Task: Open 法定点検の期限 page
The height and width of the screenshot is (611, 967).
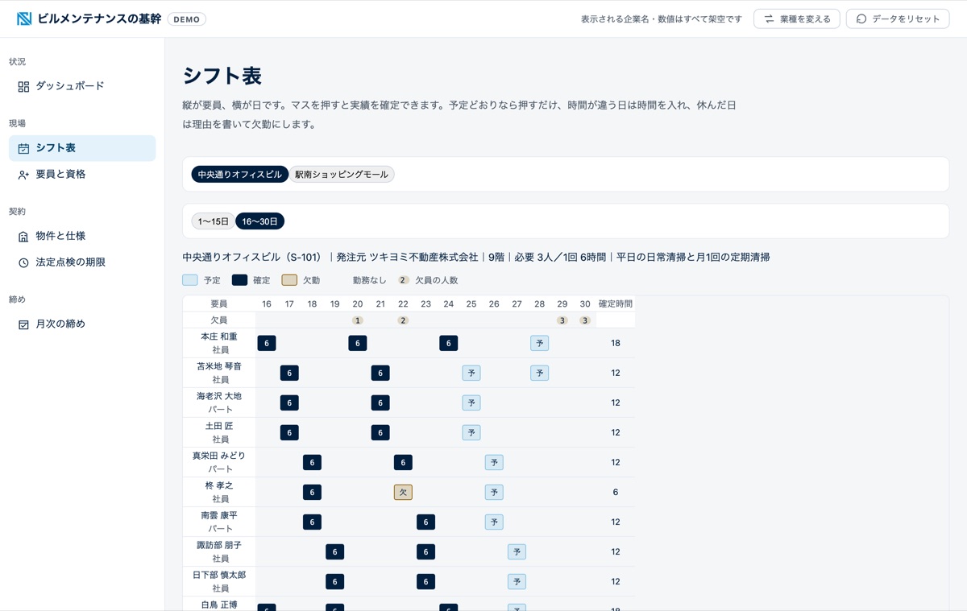Action: pyautogui.click(x=82, y=262)
